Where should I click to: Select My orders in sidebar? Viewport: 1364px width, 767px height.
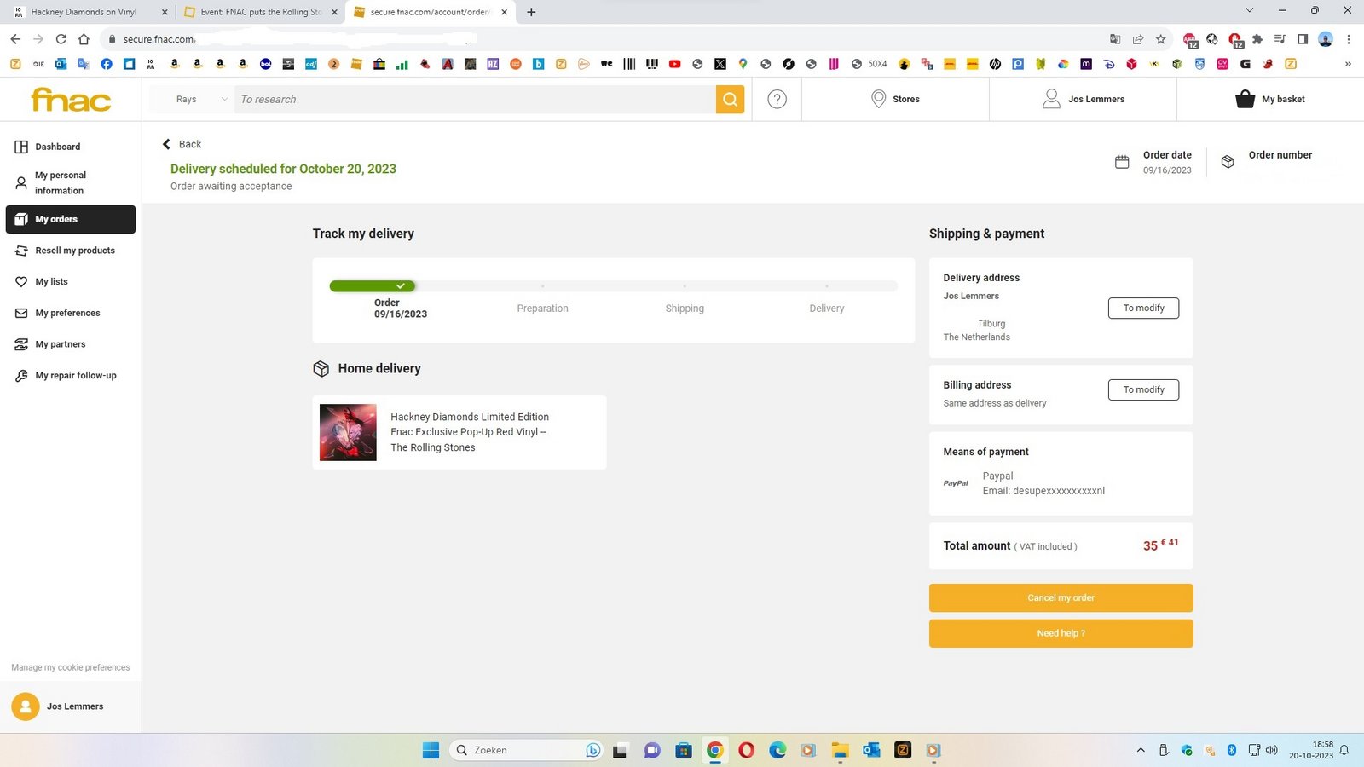pos(71,219)
